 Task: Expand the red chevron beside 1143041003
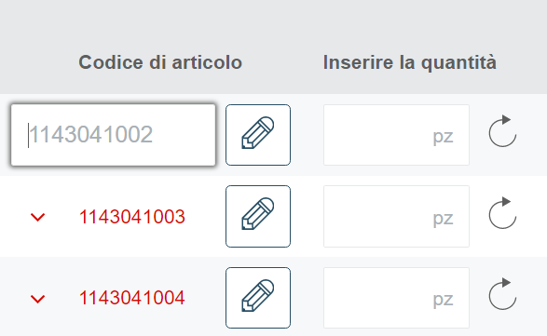(37, 217)
